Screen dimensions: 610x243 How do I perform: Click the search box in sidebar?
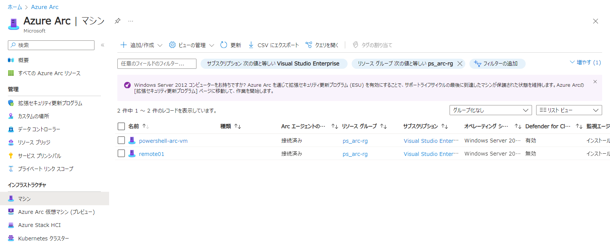point(51,45)
